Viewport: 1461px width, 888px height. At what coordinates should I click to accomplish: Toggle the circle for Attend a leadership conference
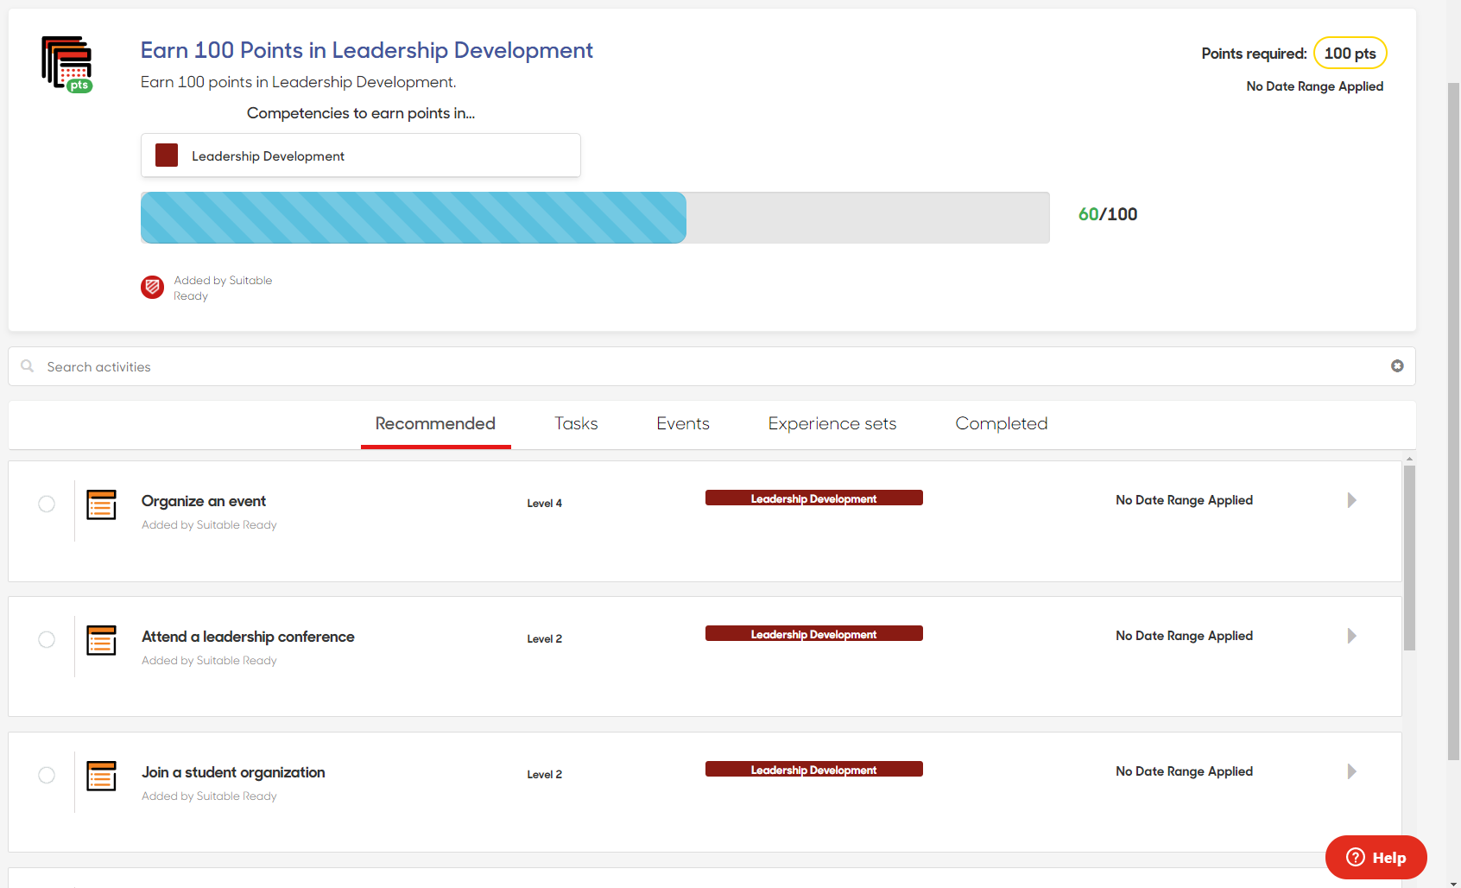pos(47,639)
